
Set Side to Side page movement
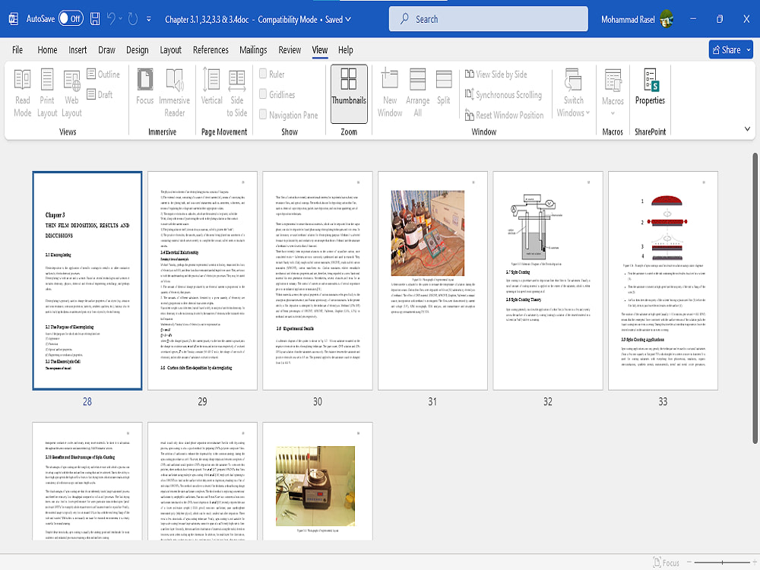click(237, 93)
